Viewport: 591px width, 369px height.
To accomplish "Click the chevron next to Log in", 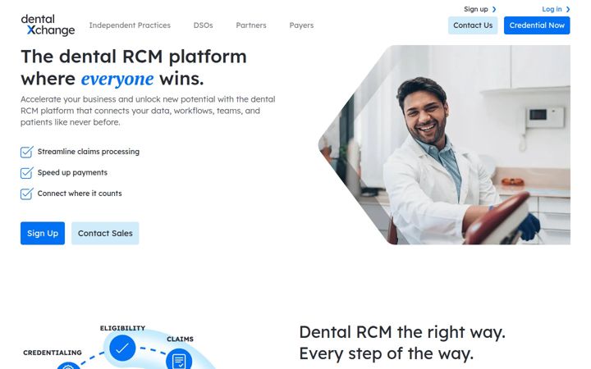I will tap(568, 9).
